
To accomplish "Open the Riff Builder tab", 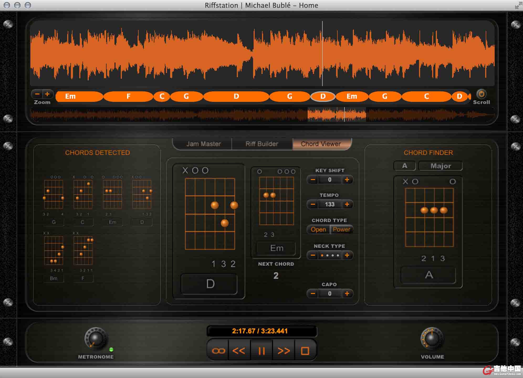I will 262,144.
